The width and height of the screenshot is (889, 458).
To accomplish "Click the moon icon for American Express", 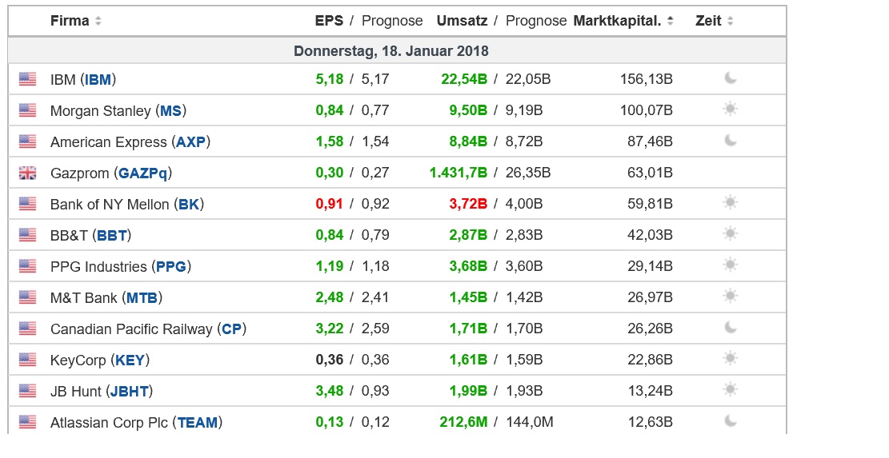I will click(x=730, y=141).
